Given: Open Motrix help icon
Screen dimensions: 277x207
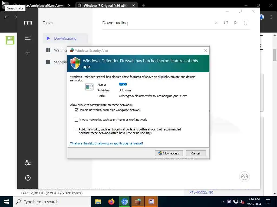Looking at the screenshot, I should pos(28,178).
